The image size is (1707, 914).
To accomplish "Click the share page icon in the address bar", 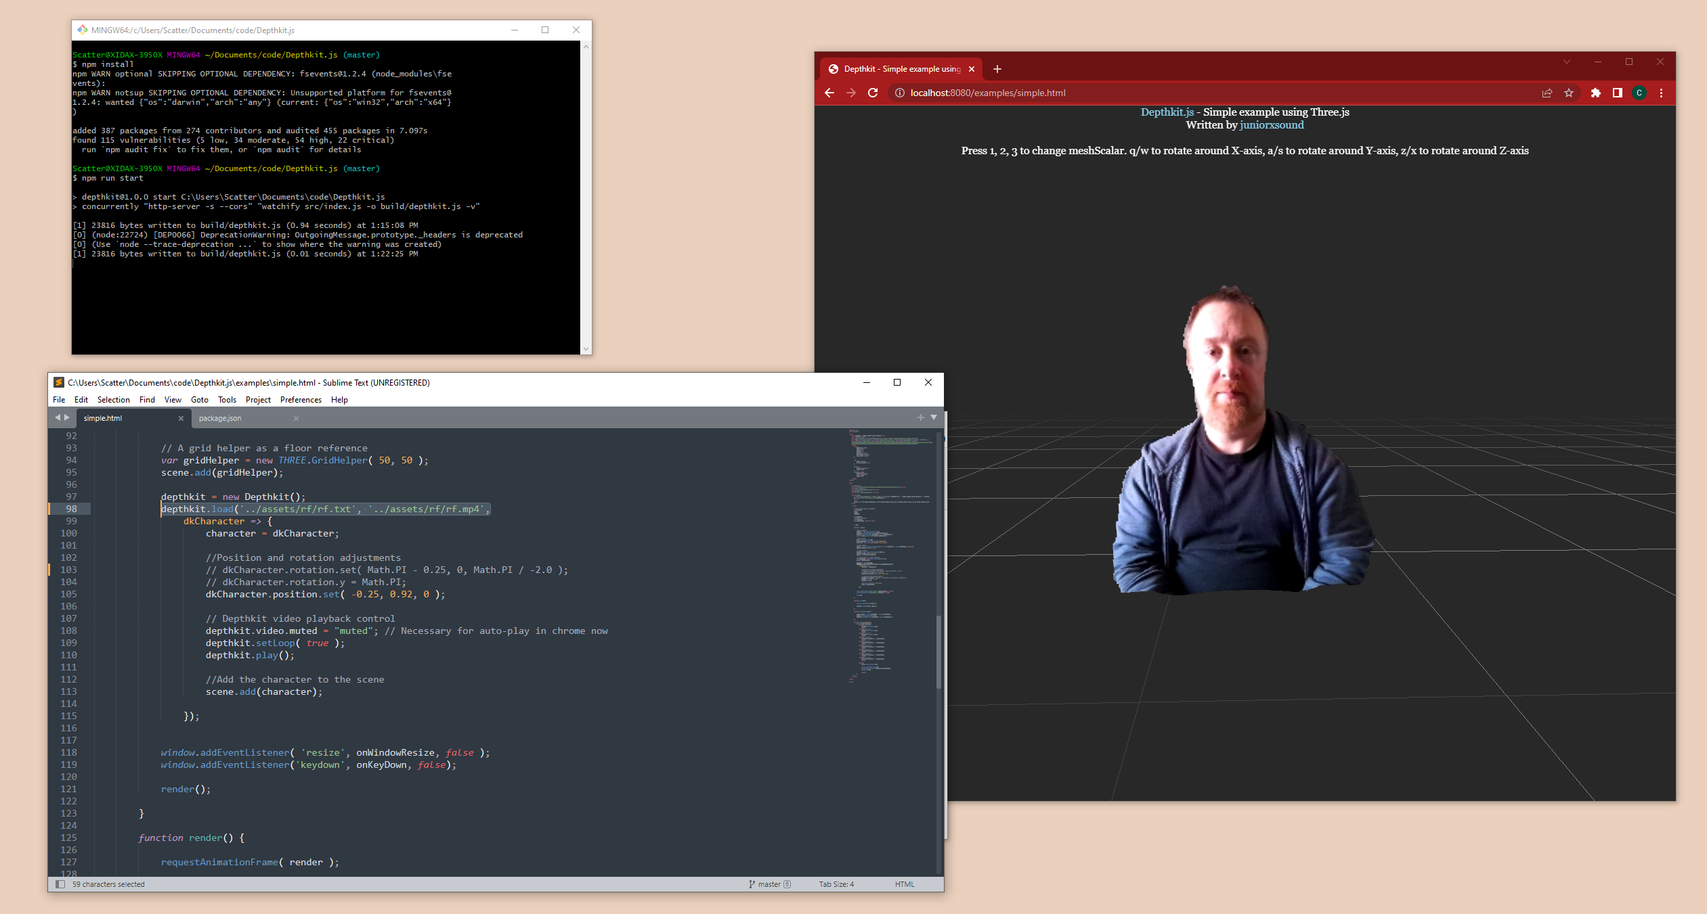I will click(x=1547, y=93).
